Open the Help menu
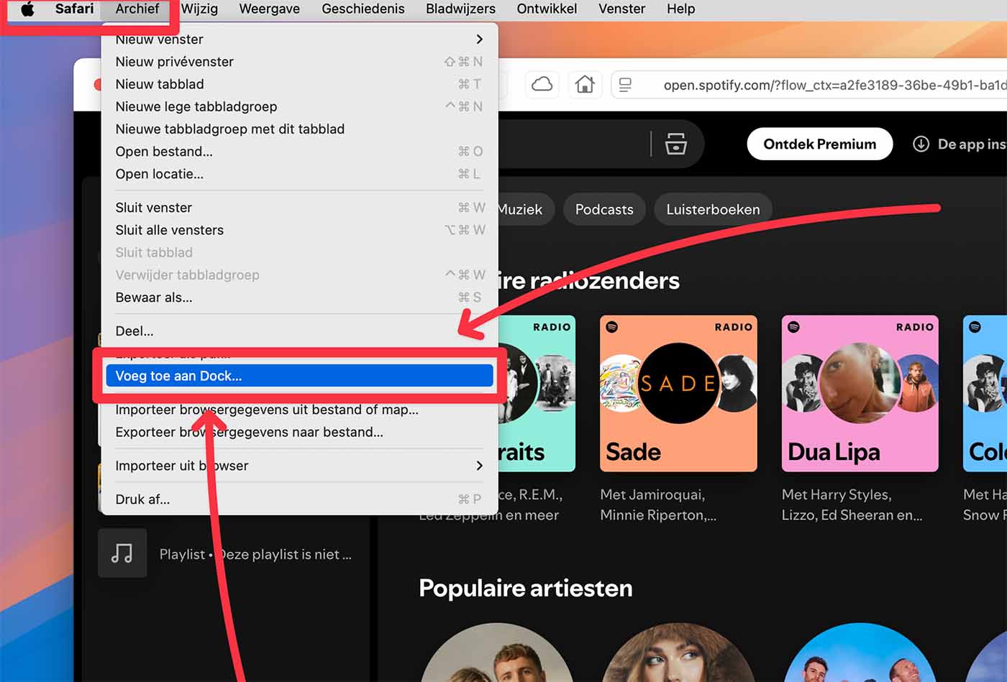The height and width of the screenshot is (682, 1007). click(680, 9)
